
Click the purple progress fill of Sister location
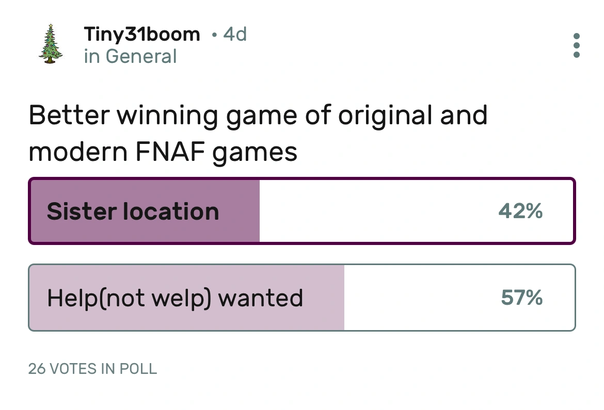coord(145,211)
